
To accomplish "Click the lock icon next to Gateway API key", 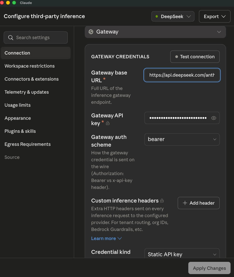I will tap(108, 123).
